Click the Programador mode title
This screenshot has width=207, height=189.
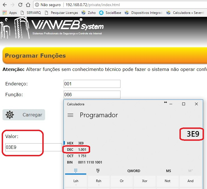[x=99, y=115]
